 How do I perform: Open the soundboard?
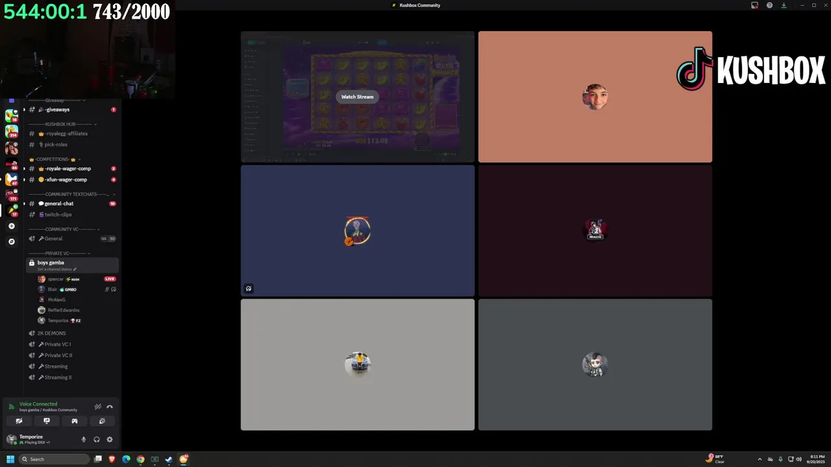(x=102, y=421)
